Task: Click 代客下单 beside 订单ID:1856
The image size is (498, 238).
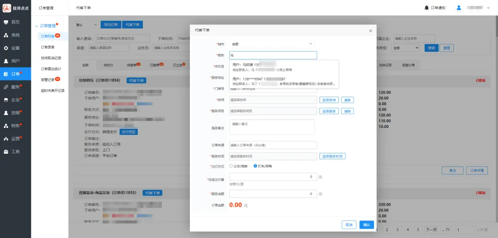Action: pyautogui.click(x=136, y=81)
